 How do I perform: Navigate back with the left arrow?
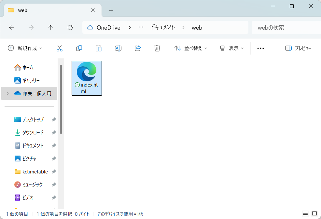pyautogui.click(x=11, y=27)
